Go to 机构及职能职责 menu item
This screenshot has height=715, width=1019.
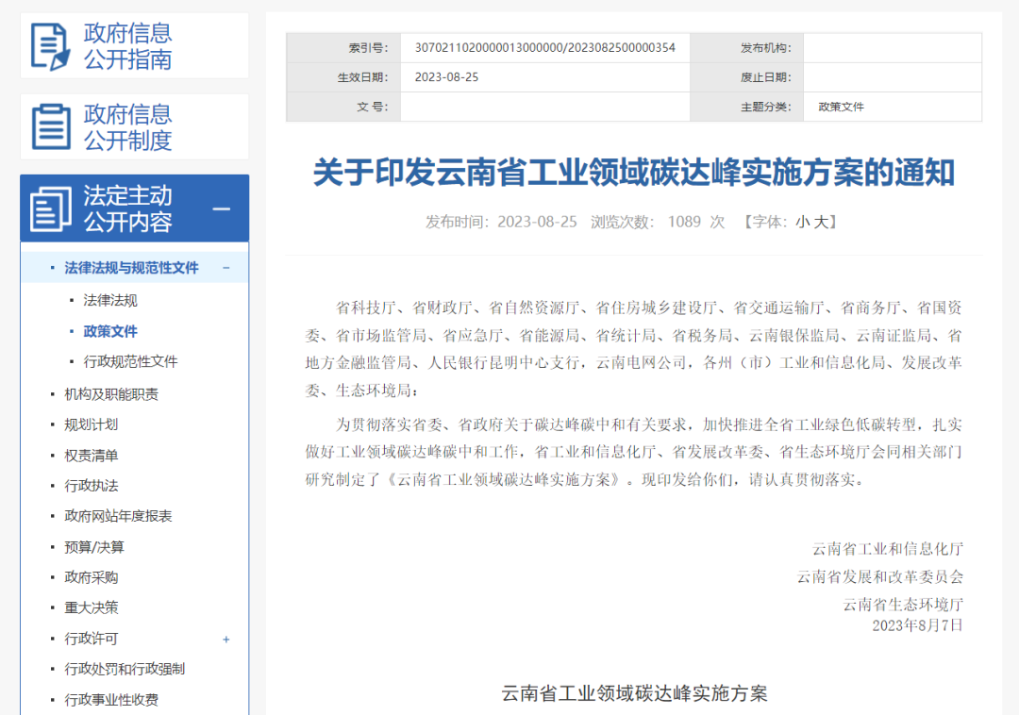[111, 394]
